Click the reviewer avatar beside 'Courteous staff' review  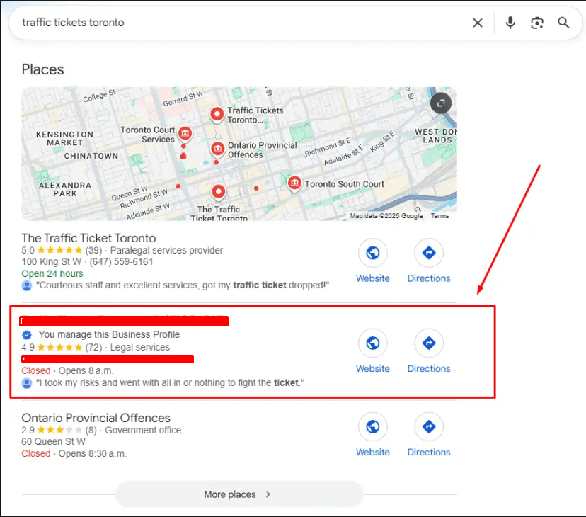[26, 285]
